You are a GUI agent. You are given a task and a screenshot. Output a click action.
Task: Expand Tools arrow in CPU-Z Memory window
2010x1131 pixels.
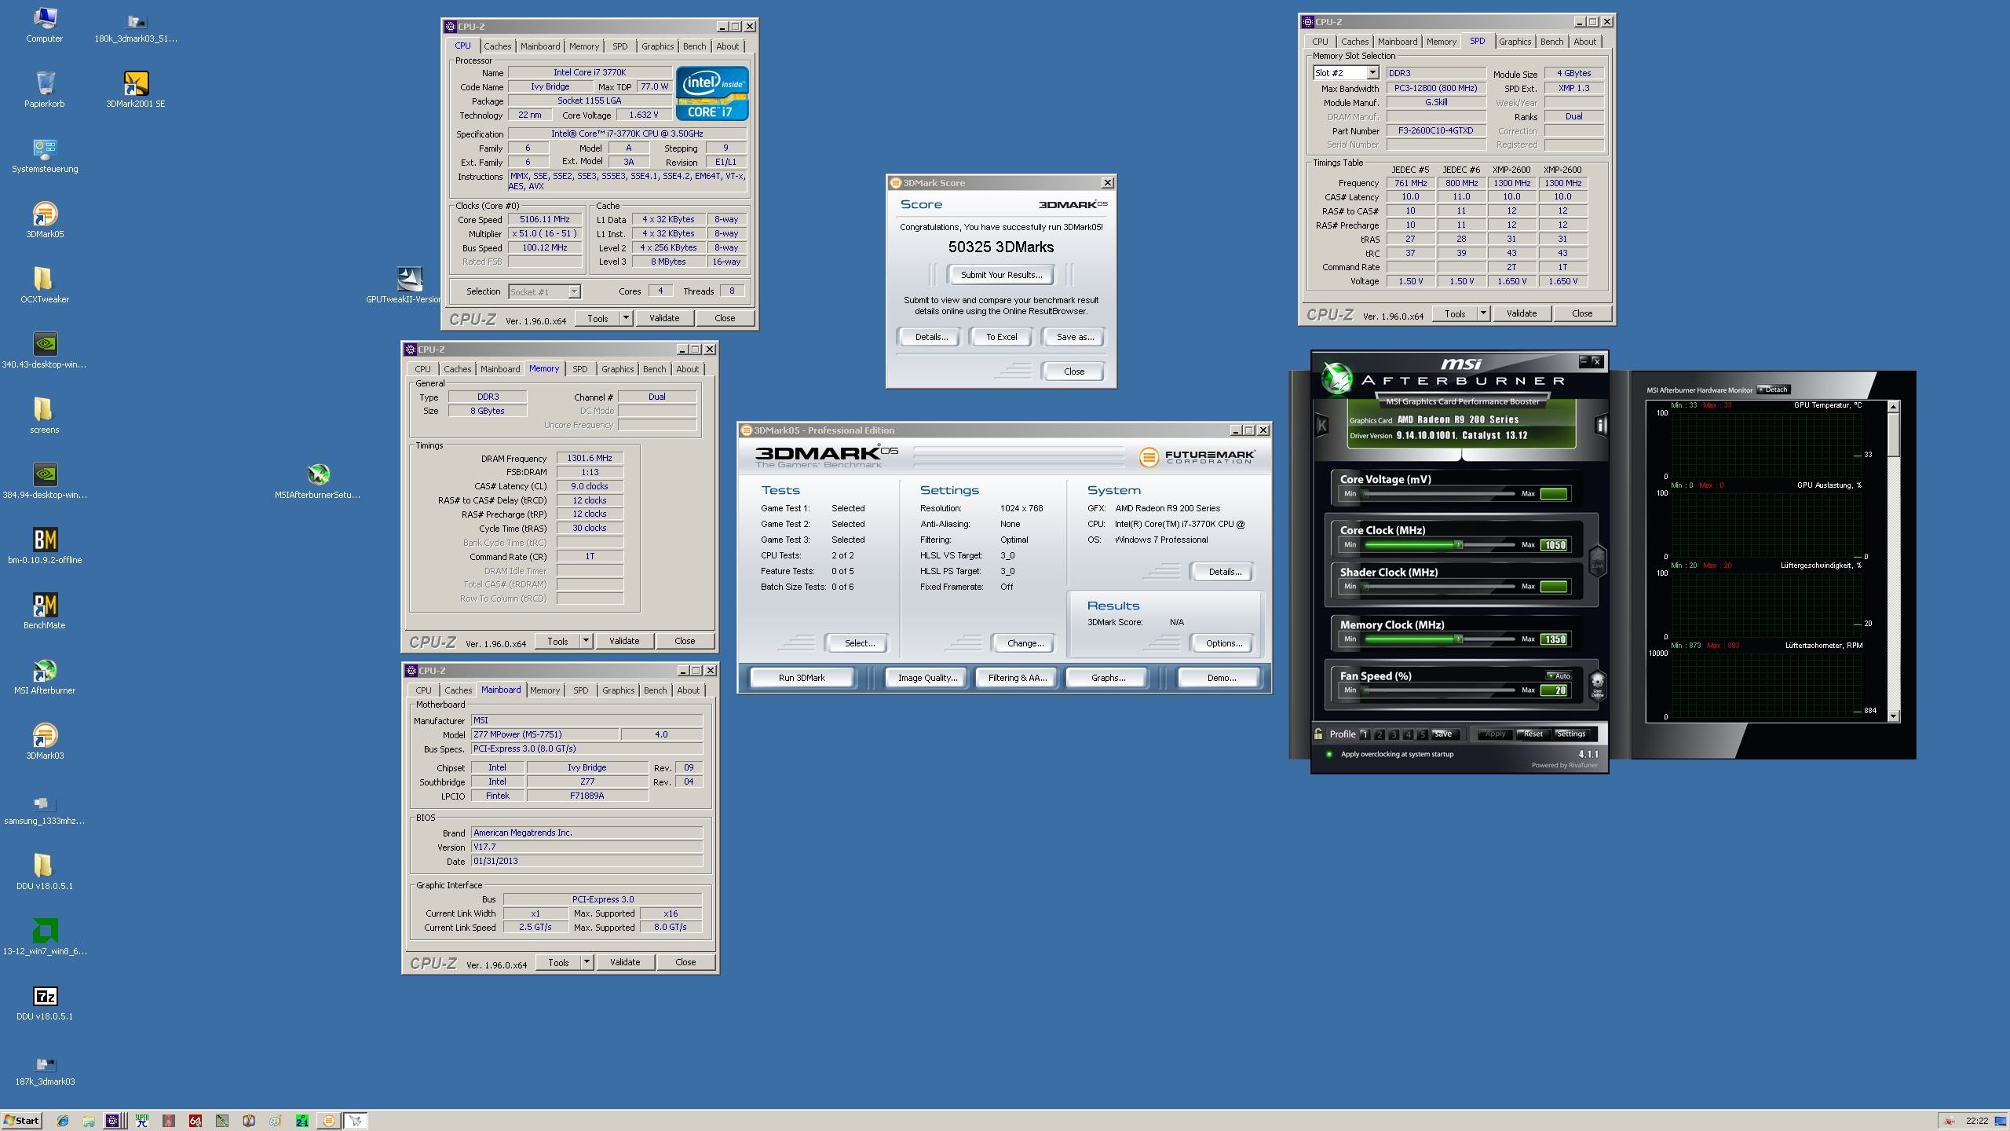[x=586, y=641]
